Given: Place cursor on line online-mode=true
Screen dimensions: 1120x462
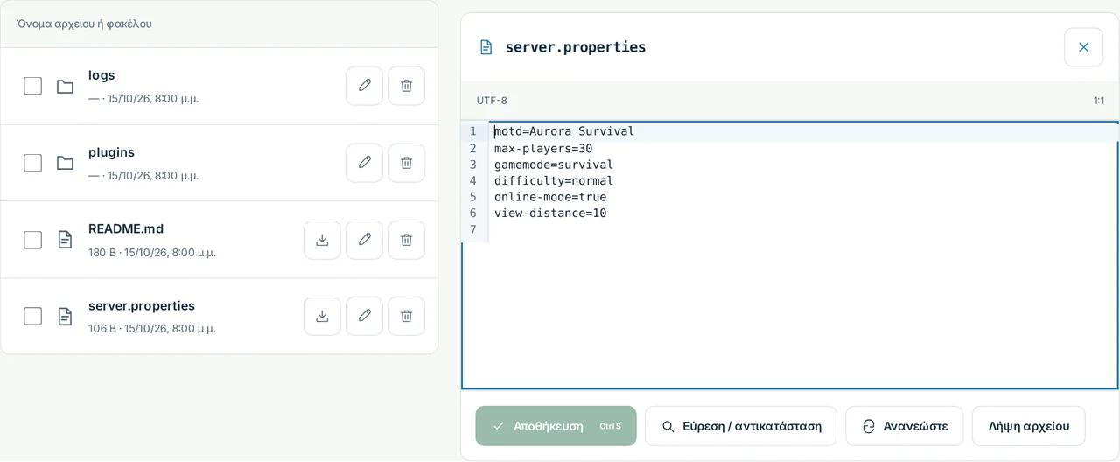Looking at the screenshot, I should (x=550, y=197).
